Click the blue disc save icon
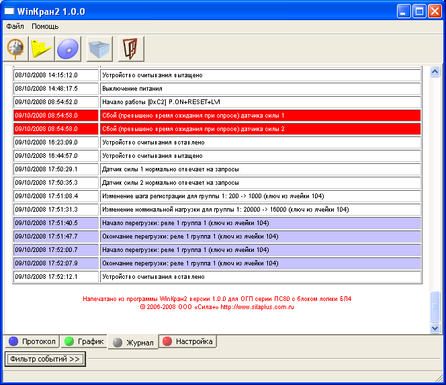The height and width of the screenshot is (385, 446). (x=68, y=48)
